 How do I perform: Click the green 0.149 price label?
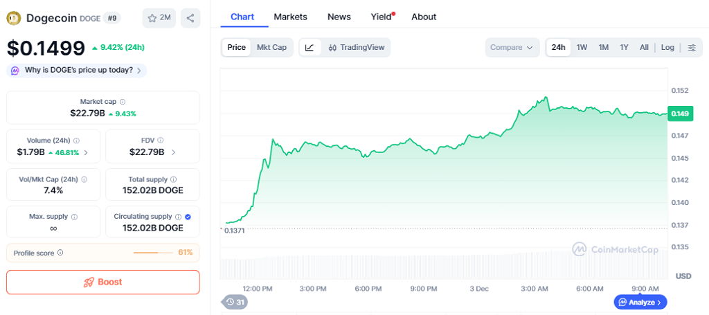680,114
